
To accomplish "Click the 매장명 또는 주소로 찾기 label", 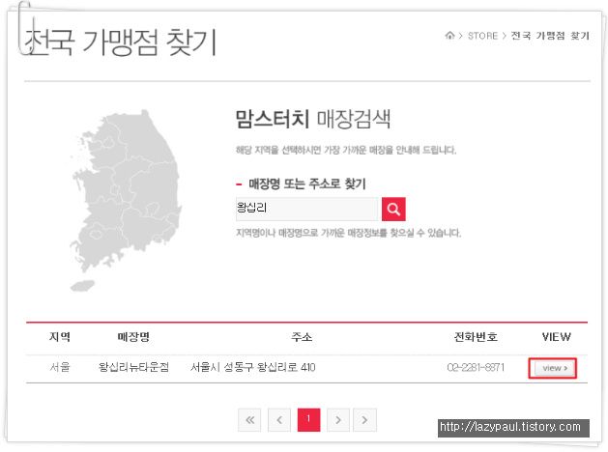I will click(307, 184).
